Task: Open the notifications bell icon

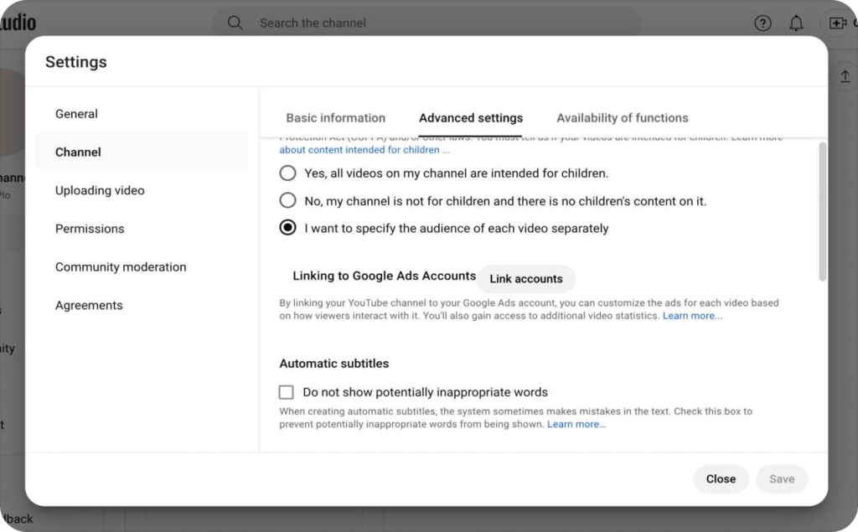Action: (796, 23)
